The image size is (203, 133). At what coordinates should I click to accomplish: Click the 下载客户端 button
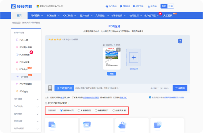click(x=65, y=88)
